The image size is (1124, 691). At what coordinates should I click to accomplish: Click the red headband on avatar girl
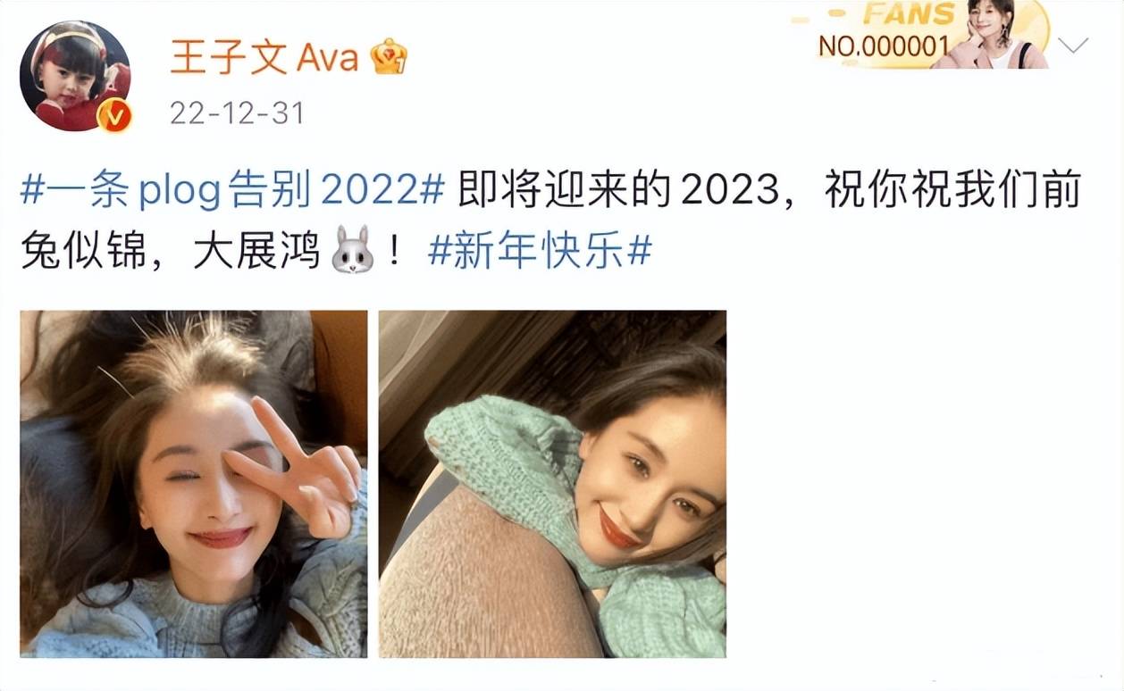tap(63, 40)
